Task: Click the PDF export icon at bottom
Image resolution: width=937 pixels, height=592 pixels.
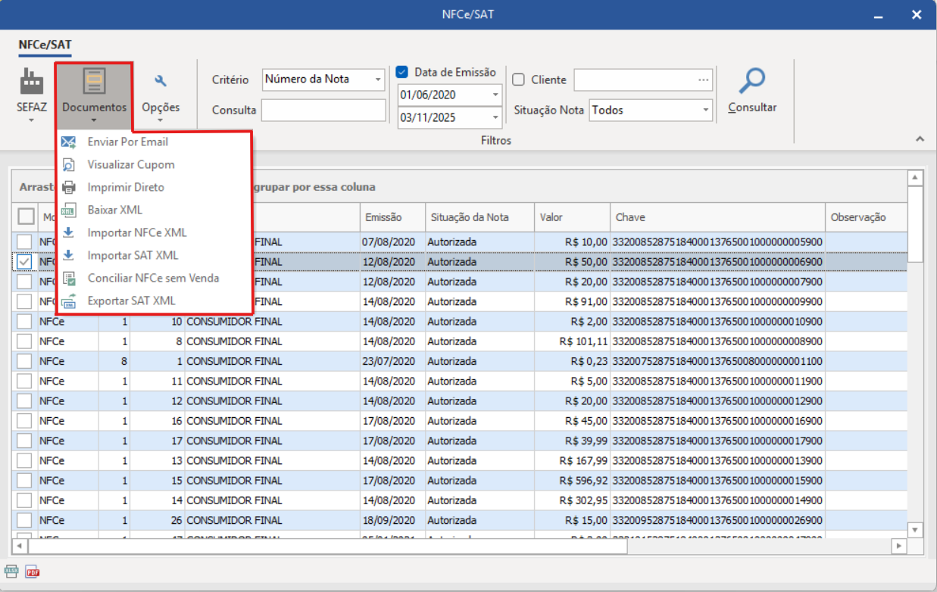Action: (32, 572)
